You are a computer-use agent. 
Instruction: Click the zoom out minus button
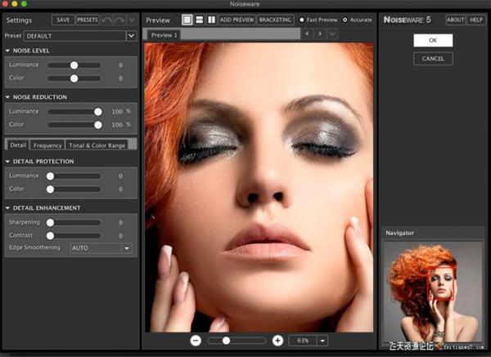click(x=196, y=340)
